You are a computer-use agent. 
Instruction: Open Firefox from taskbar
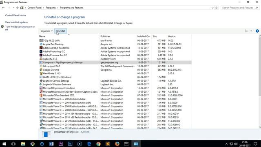tap(117, 144)
